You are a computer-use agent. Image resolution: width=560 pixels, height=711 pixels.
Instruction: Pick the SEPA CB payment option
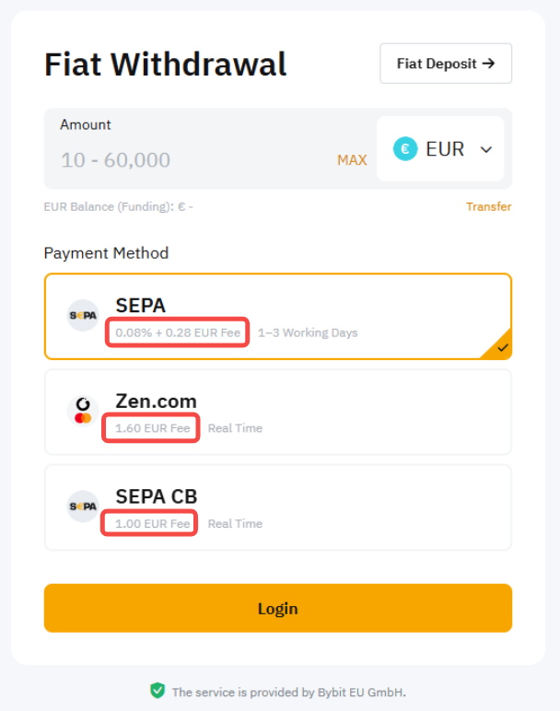(x=276, y=507)
